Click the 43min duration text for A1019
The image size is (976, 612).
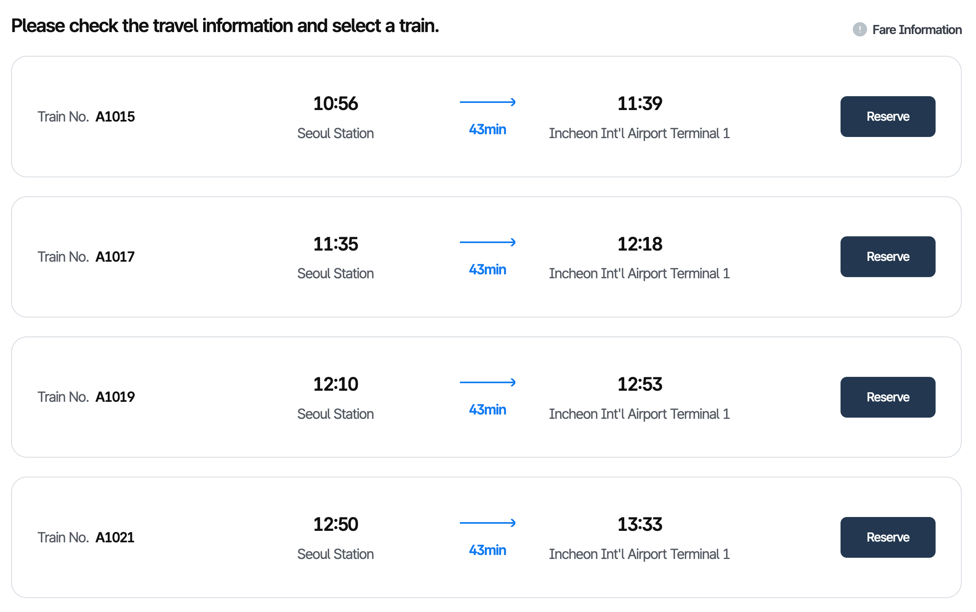pos(487,410)
